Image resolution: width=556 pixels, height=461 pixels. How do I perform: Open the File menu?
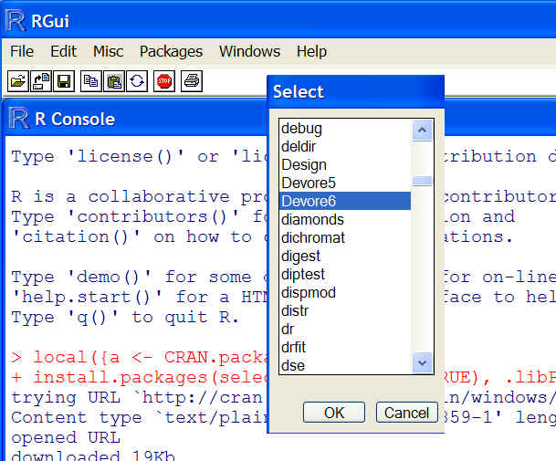tap(22, 51)
